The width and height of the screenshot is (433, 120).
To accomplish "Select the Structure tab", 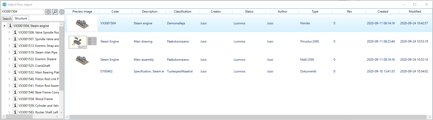I will [21, 18].
